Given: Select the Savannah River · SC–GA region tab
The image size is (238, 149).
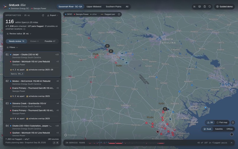Looking at the screenshot, I should pos(70,7).
